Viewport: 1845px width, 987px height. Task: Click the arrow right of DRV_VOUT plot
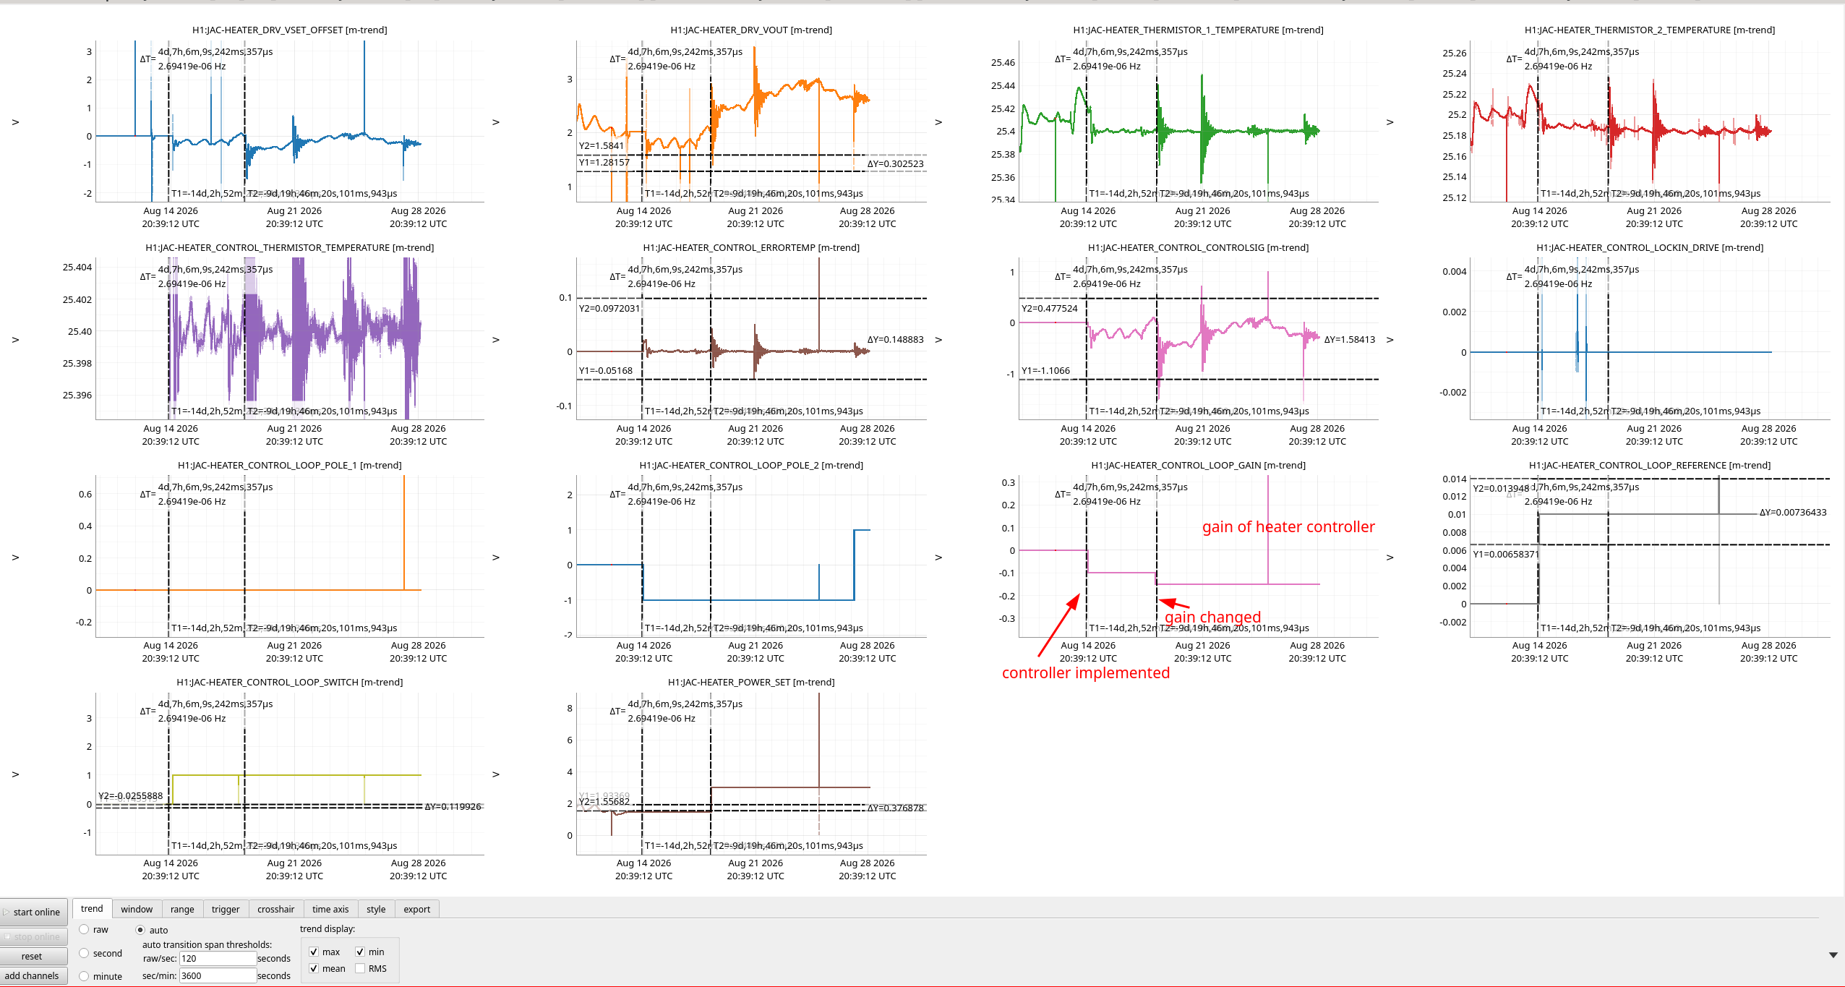click(x=938, y=122)
